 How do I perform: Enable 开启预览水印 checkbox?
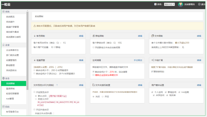tap(35, 92)
